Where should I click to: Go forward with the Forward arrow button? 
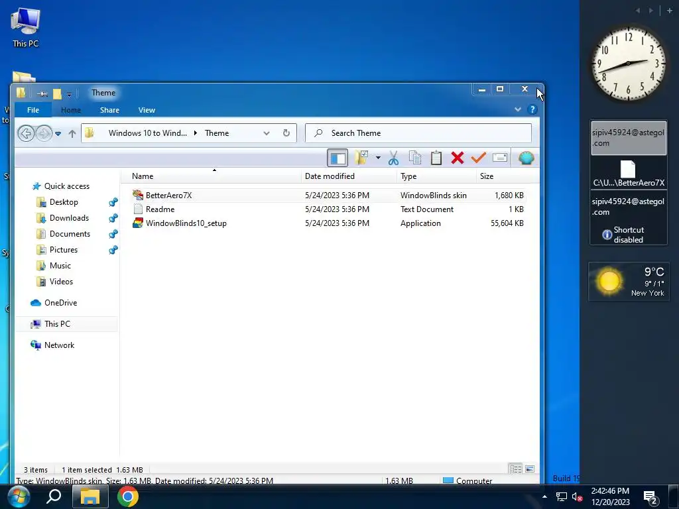click(44, 133)
